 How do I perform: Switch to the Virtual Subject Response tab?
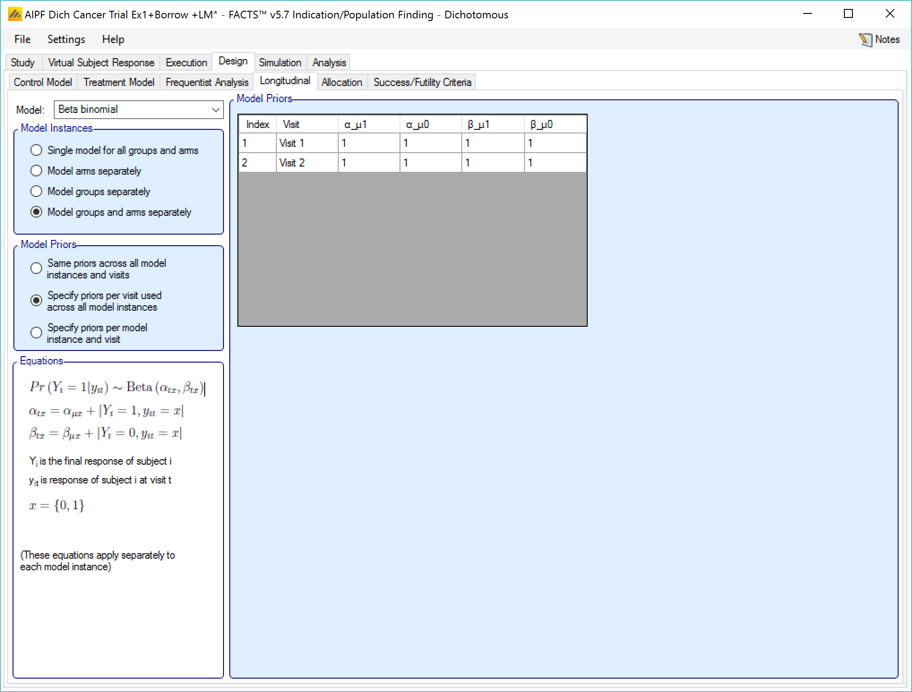[101, 63]
